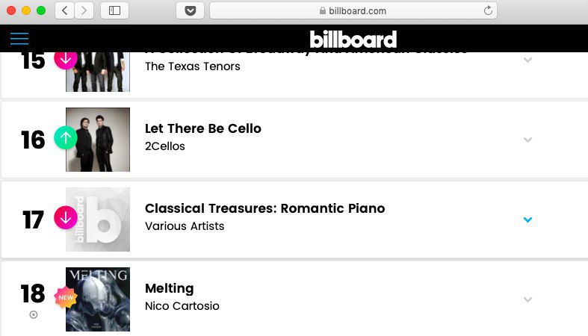Reload the page with refresh icon

[488, 10]
